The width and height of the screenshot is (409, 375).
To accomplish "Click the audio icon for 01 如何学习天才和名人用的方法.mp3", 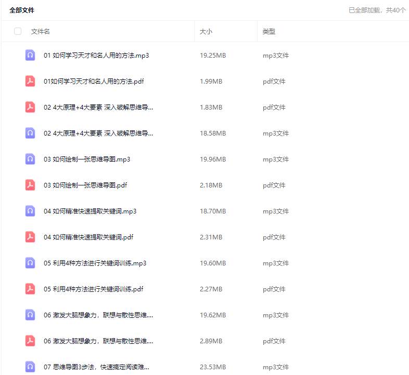I will (x=30, y=55).
